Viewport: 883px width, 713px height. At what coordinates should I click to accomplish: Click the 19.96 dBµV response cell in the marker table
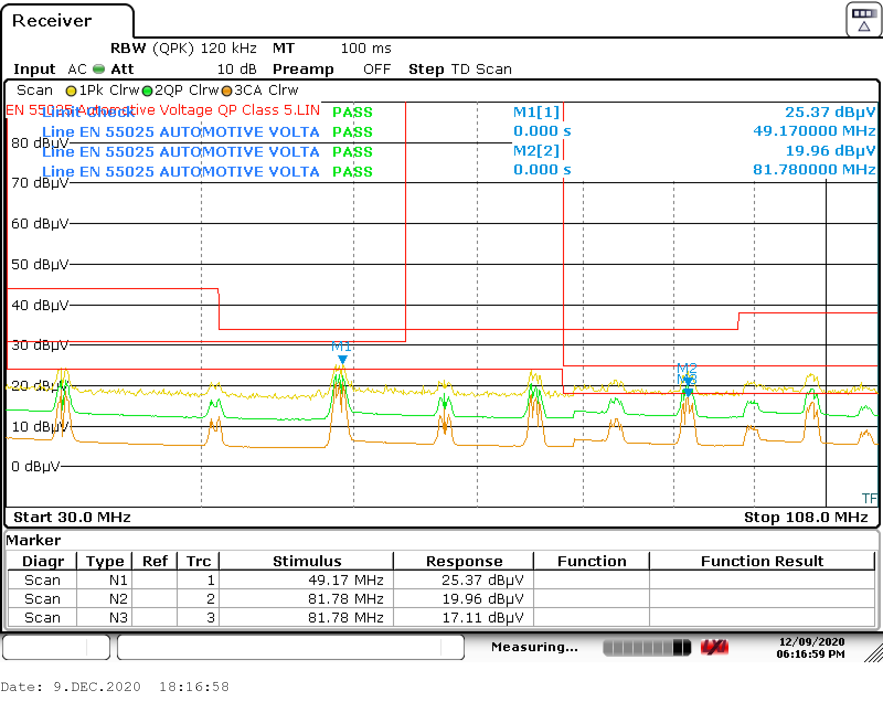[x=464, y=599]
